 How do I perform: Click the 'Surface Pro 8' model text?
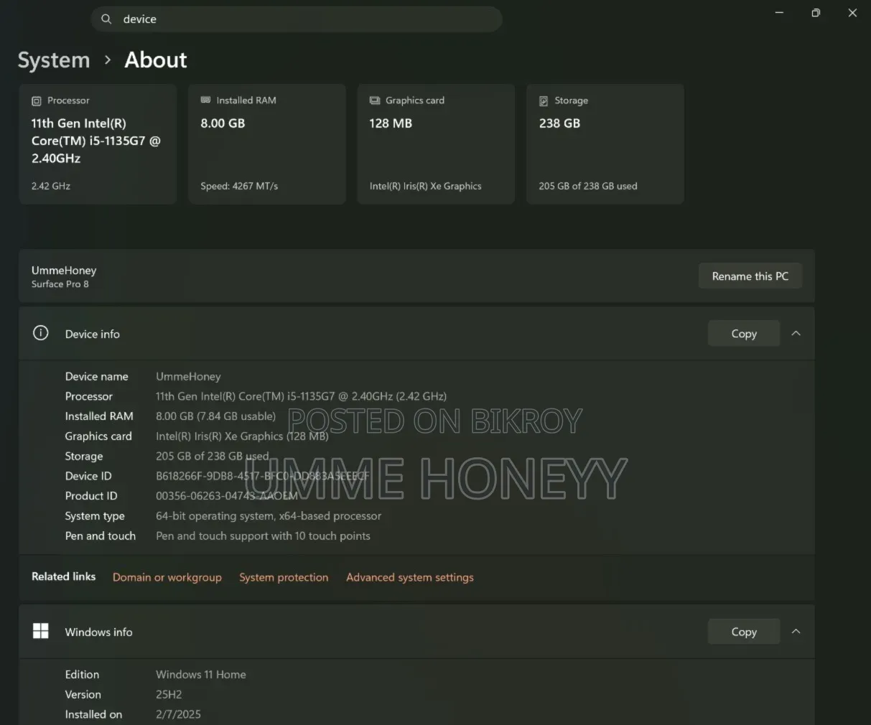60,284
